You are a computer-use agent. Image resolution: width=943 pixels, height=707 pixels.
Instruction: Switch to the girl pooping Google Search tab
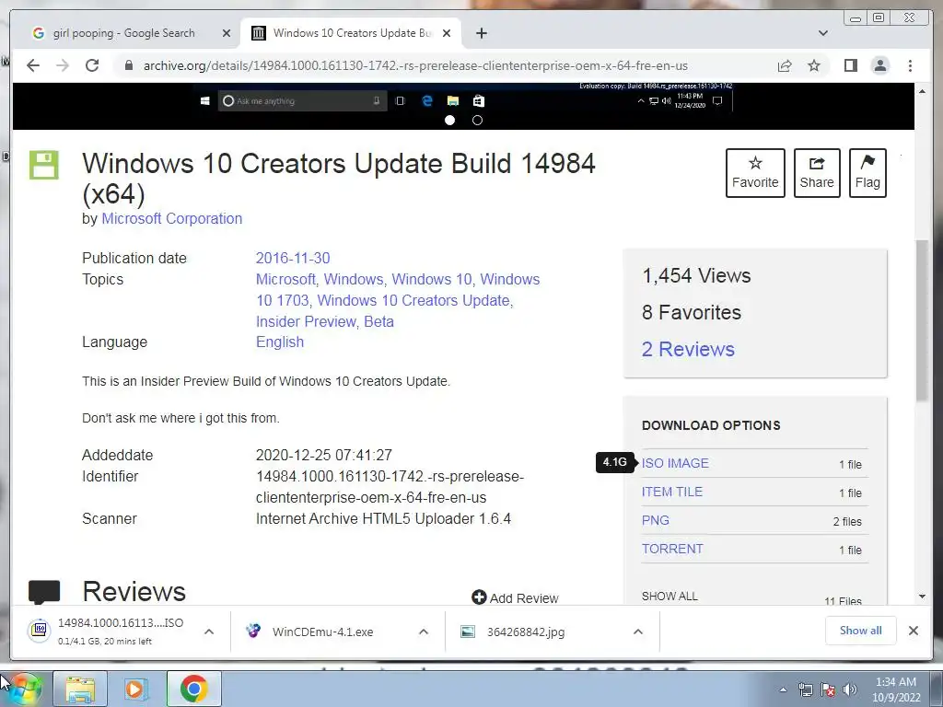click(x=124, y=33)
